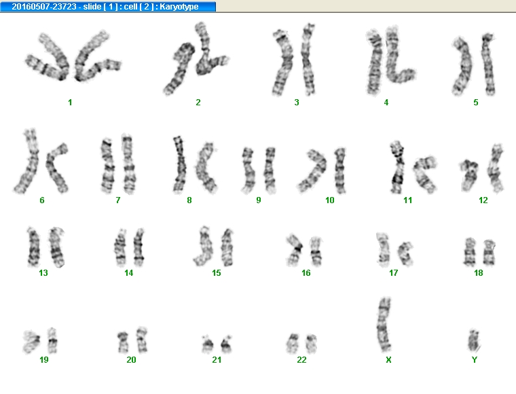Image resolution: width=516 pixels, height=394 pixels.
Task: Click the chromosome 1 pair image
Action: [x=73, y=56]
